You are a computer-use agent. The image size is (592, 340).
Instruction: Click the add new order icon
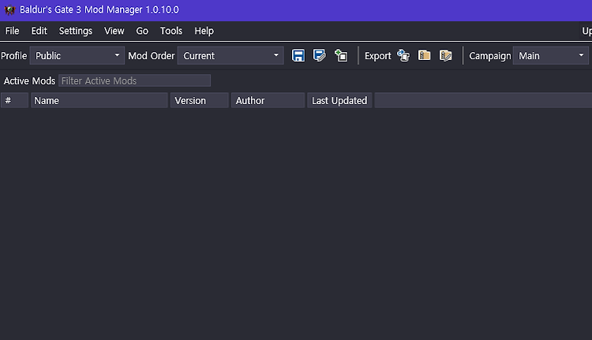(x=341, y=56)
